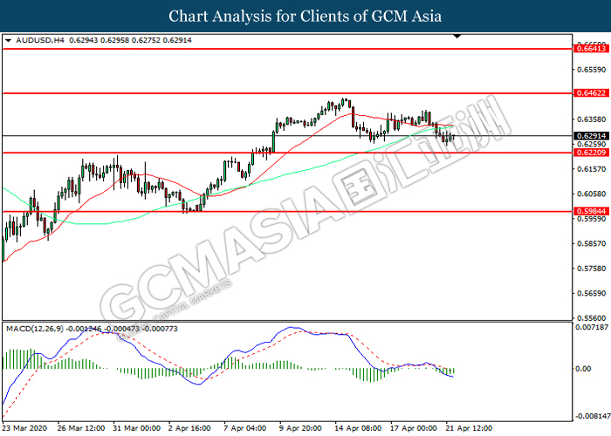This screenshot has width=611, height=436.
Task: Click the 0.63580 price scale value
Action: tap(592, 119)
